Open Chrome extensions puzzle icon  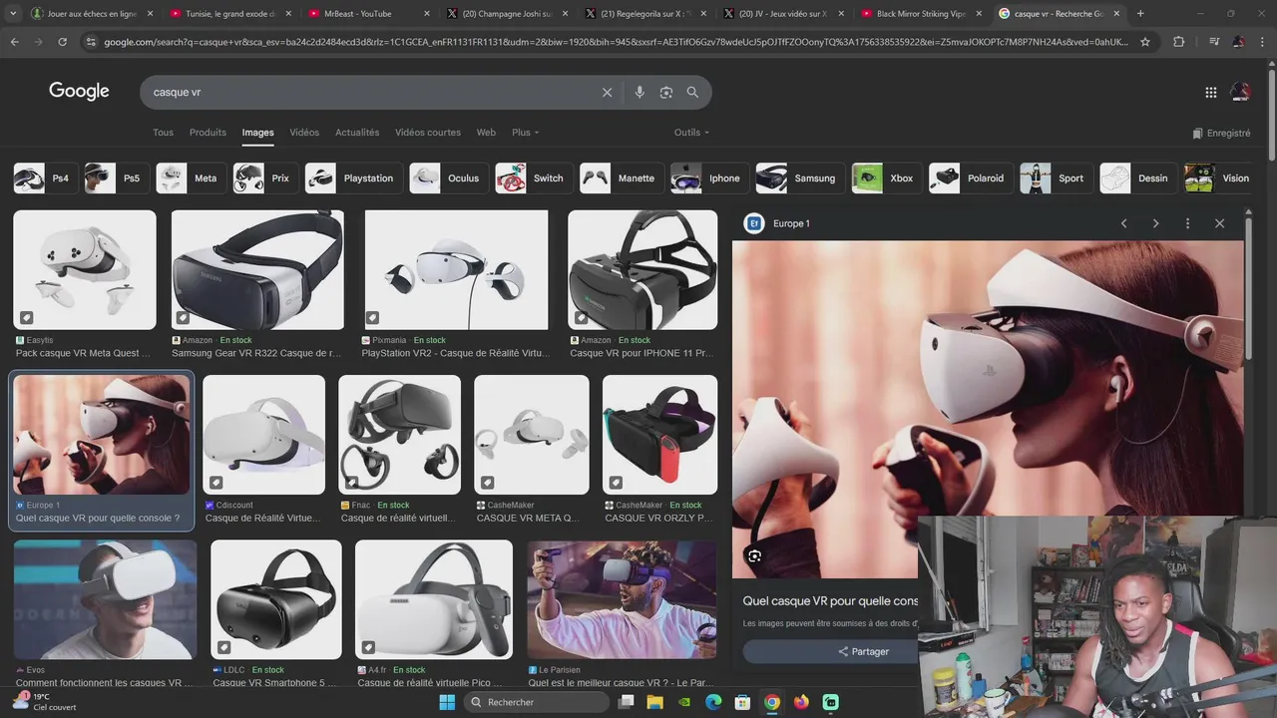pyautogui.click(x=1179, y=42)
